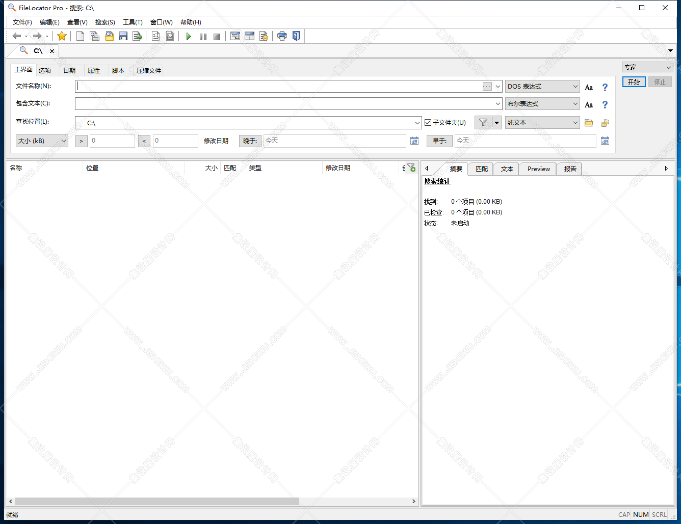This screenshot has height=524, width=681.
Task: Open help for containing text field
Action: click(x=605, y=105)
